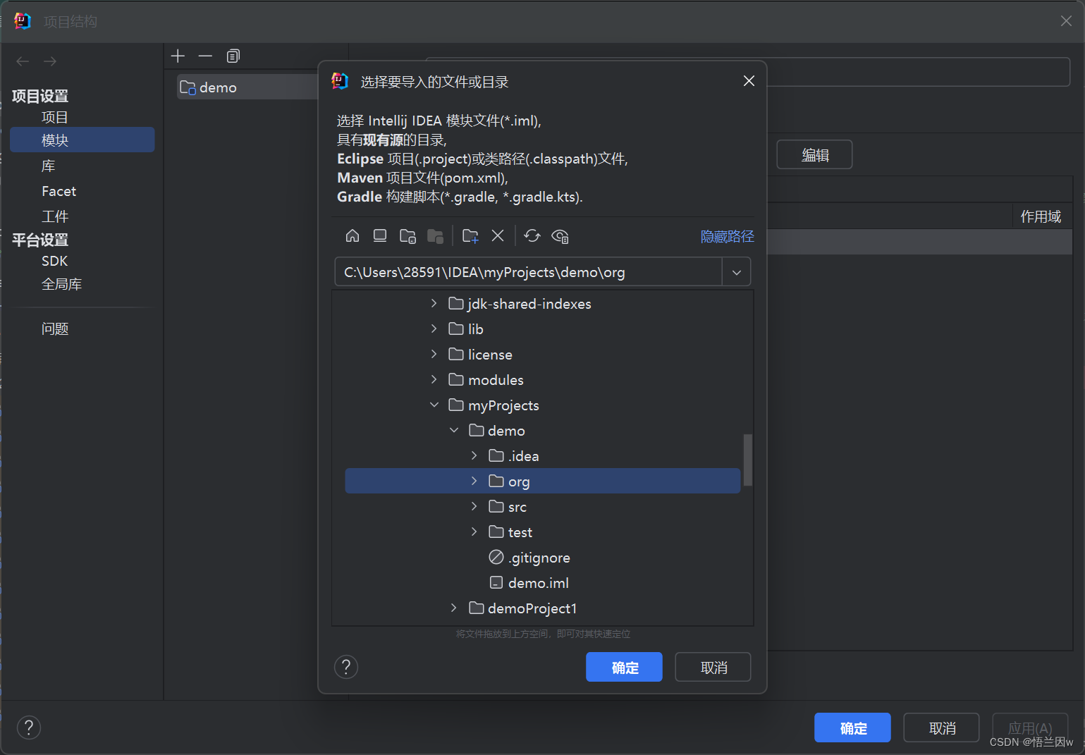Go back with the left arrow
This screenshot has height=755, width=1085.
(23, 61)
